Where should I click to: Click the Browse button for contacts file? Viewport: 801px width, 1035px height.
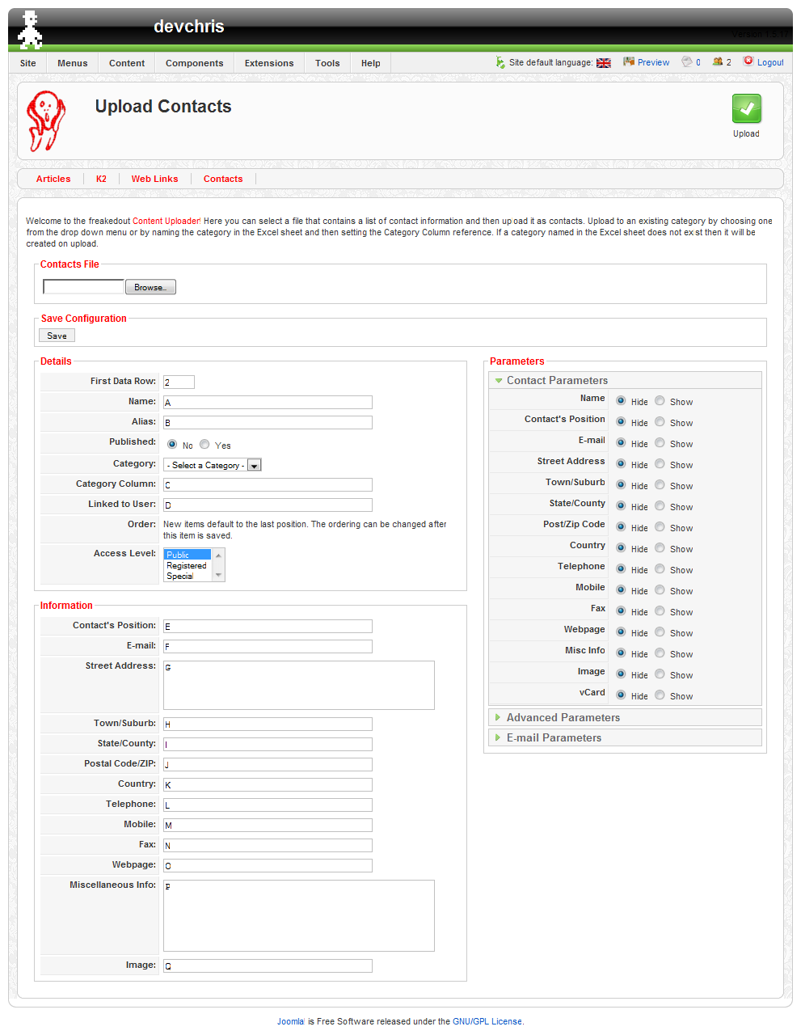[150, 287]
